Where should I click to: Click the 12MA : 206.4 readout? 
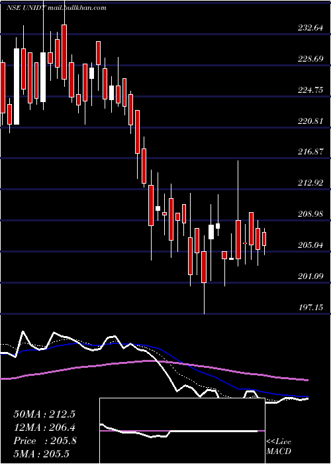point(44,428)
